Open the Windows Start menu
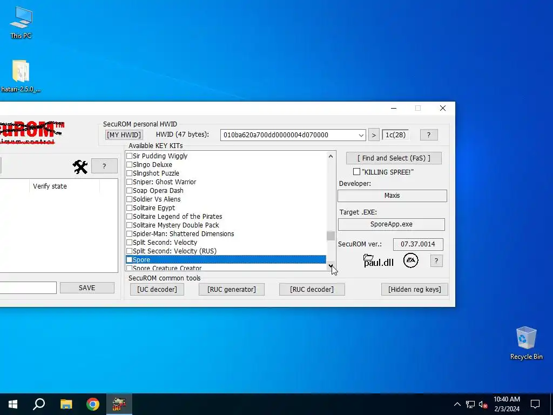This screenshot has height=415, width=553. pyautogui.click(x=13, y=404)
